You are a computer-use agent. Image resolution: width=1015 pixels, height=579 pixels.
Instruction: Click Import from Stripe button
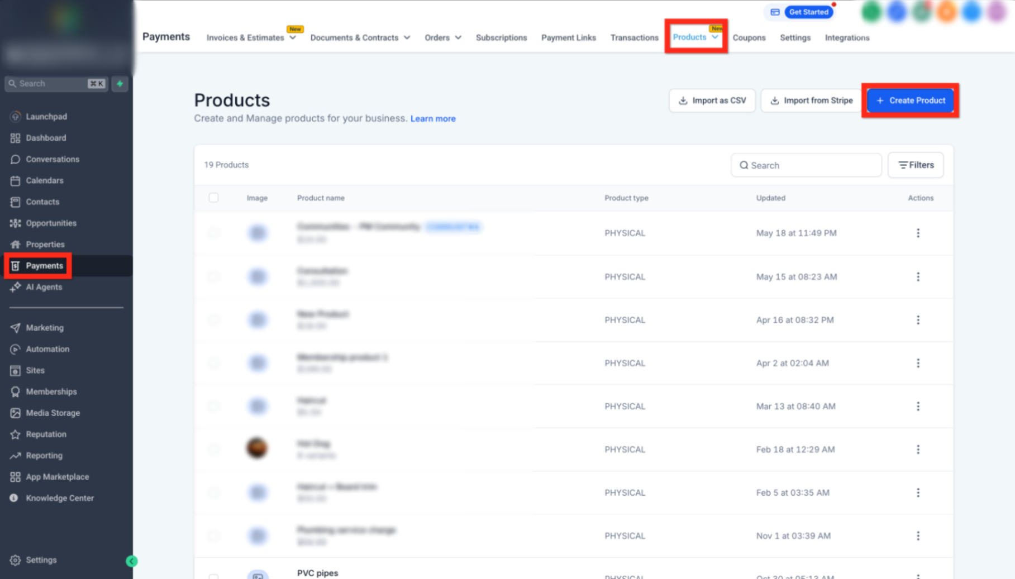tap(811, 101)
